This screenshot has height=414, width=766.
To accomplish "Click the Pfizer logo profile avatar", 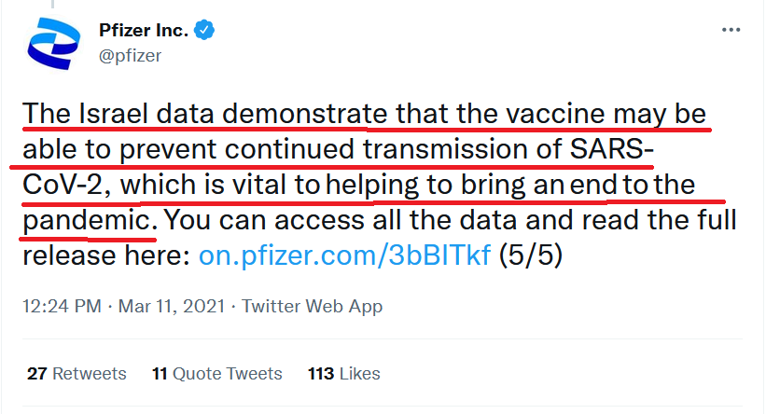I will [x=53, y=44].
